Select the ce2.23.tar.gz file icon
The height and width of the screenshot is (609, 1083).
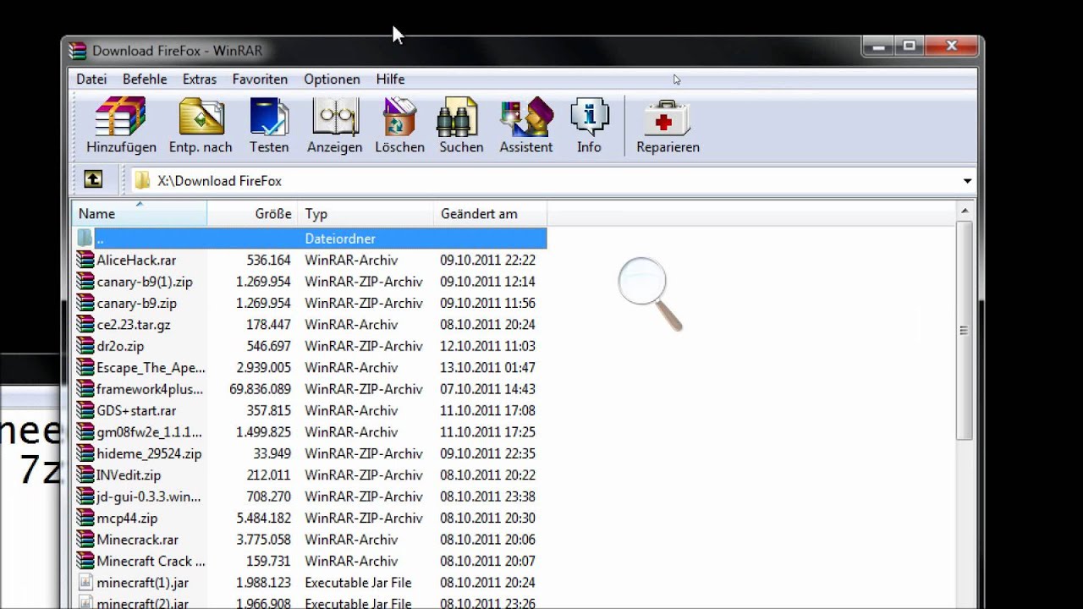(85, 324)
